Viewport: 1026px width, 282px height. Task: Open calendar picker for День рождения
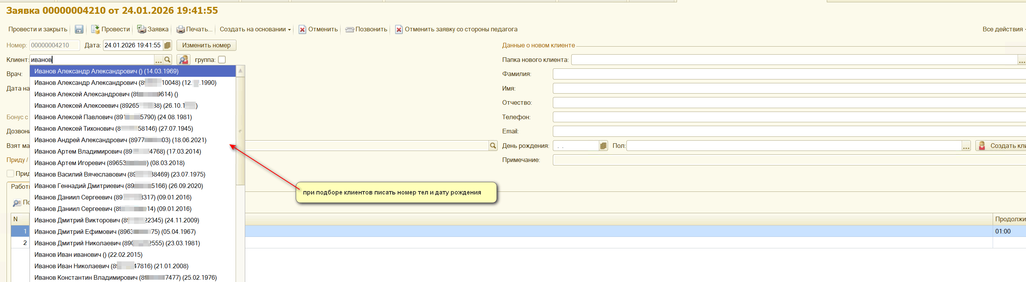pyautogui.click(x=603, y=146)
